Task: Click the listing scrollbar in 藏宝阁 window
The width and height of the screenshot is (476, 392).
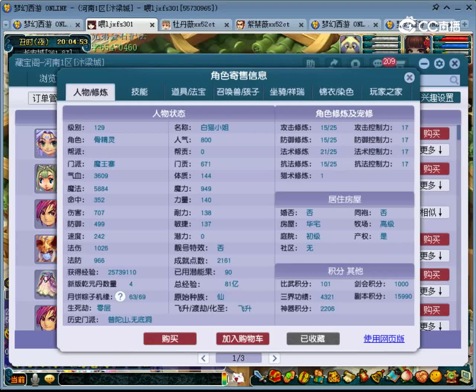Action: pyautogui.click(x=459, y=132)
